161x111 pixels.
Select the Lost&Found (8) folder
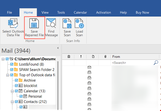click(x=32, y=64)
